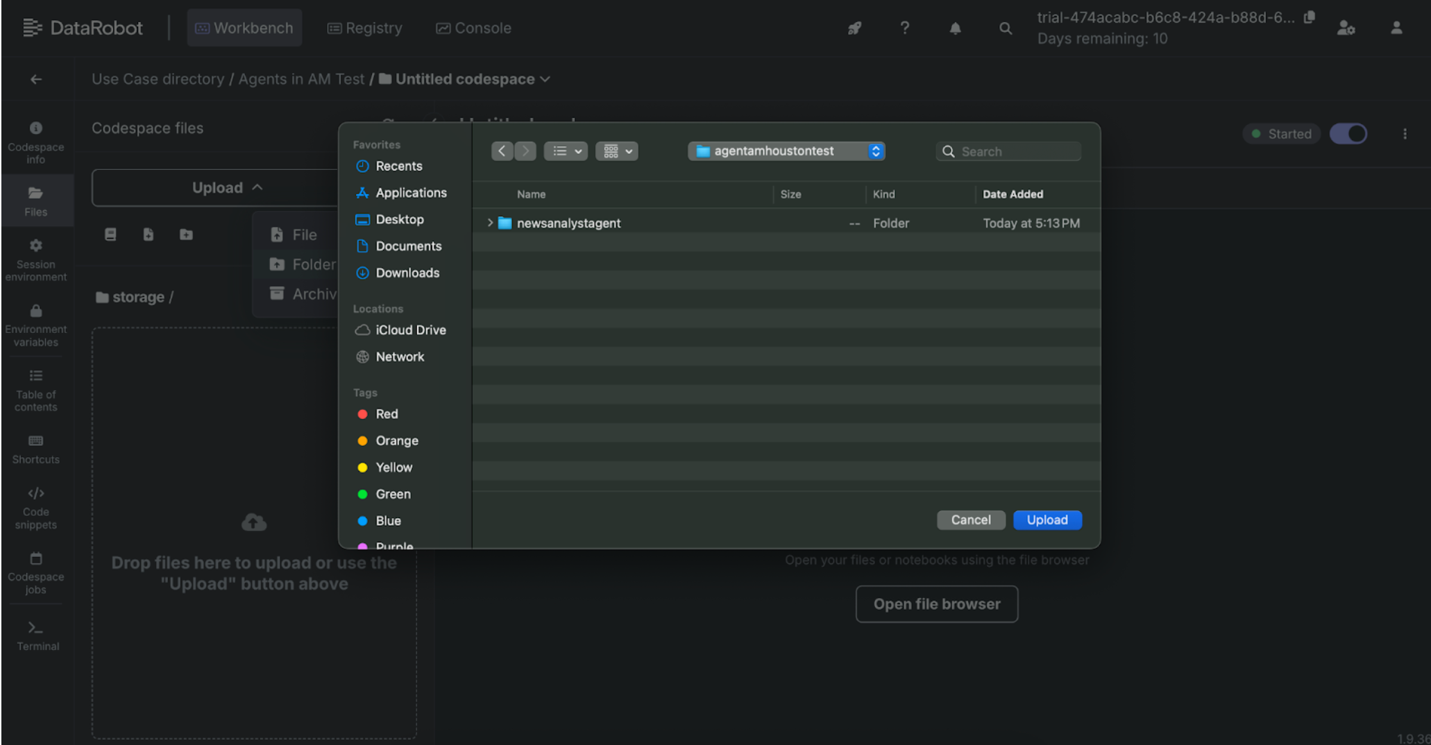Open the Code snippets panel
This screenshot has width=1431, height=745.
[x=36, y=508]
